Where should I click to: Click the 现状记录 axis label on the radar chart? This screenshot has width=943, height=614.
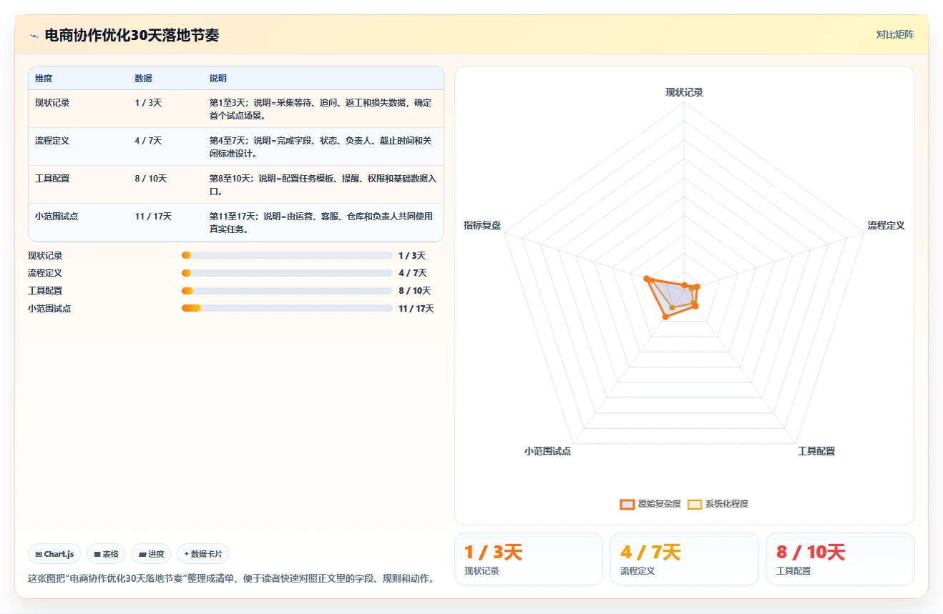click(x=685, y=92)
